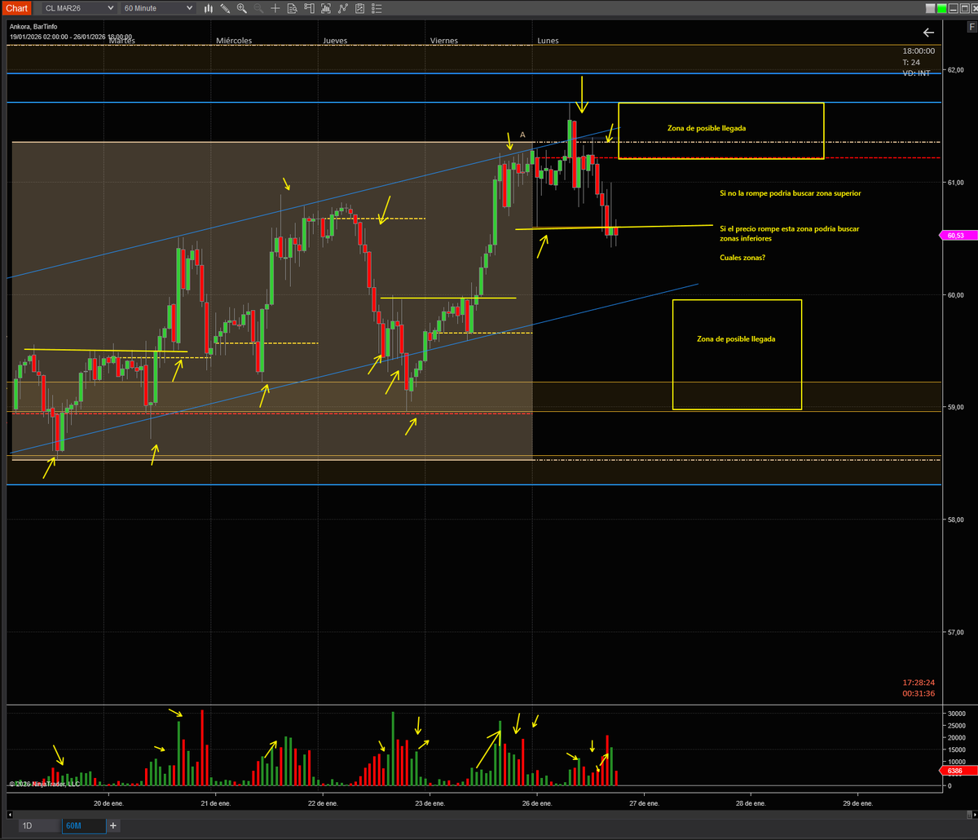Click the letter 'A' marker near channel top
The image size is (978, 840).
[522, 135]
